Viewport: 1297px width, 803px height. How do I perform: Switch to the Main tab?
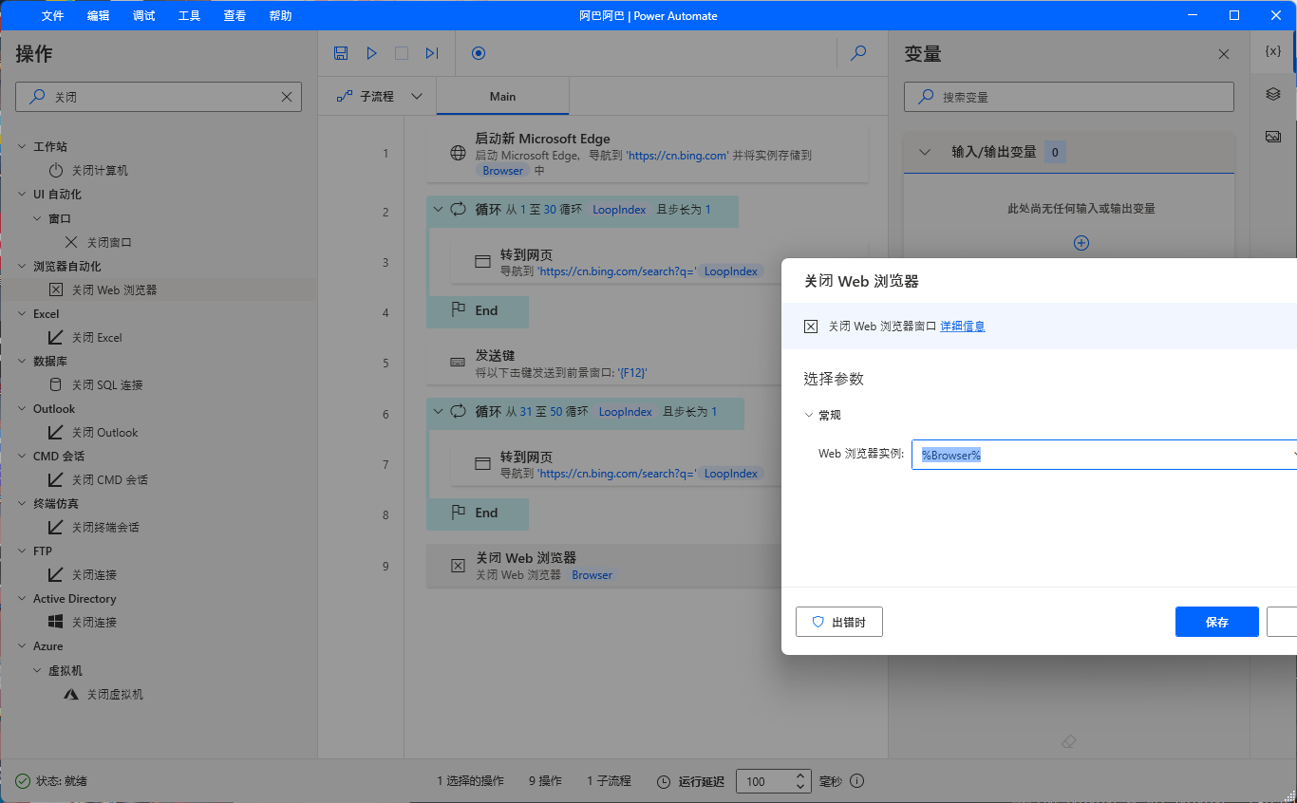[x=502, y=96]
